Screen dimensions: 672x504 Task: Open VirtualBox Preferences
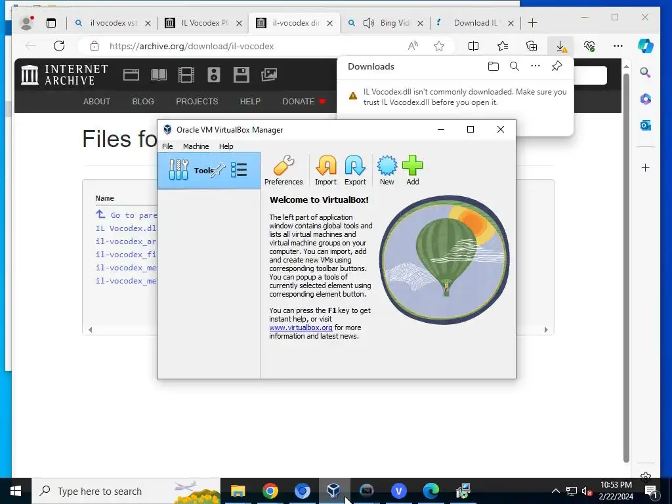click(283, 170)
